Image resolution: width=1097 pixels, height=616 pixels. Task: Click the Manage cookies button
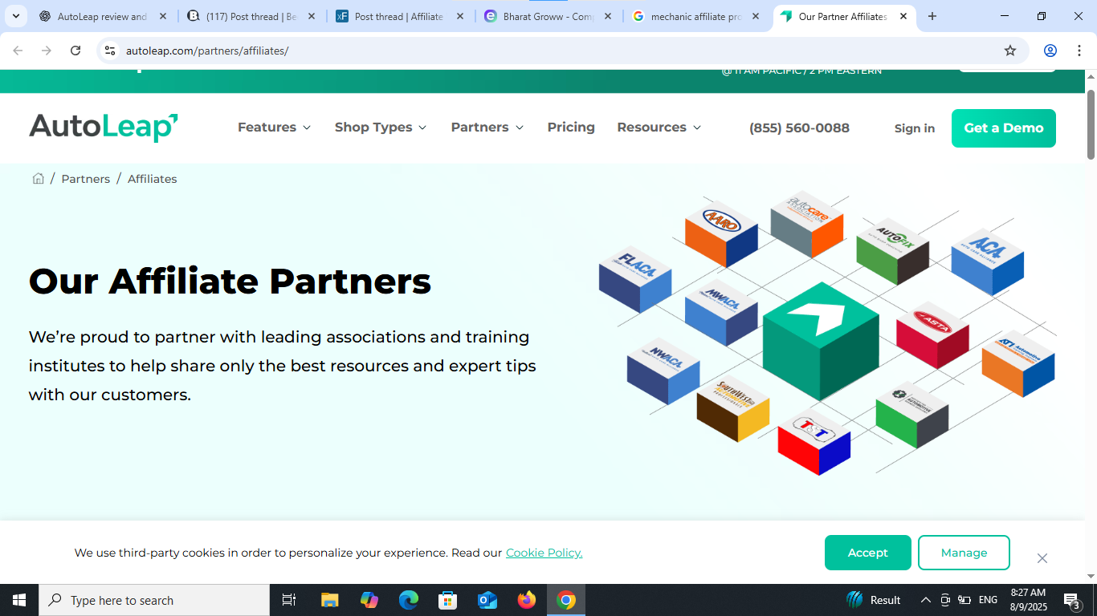[x=964, y=553]
